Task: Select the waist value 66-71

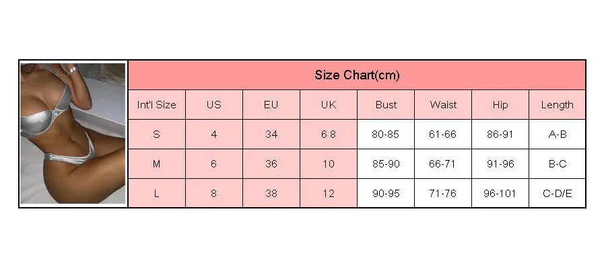Action: 442,163
